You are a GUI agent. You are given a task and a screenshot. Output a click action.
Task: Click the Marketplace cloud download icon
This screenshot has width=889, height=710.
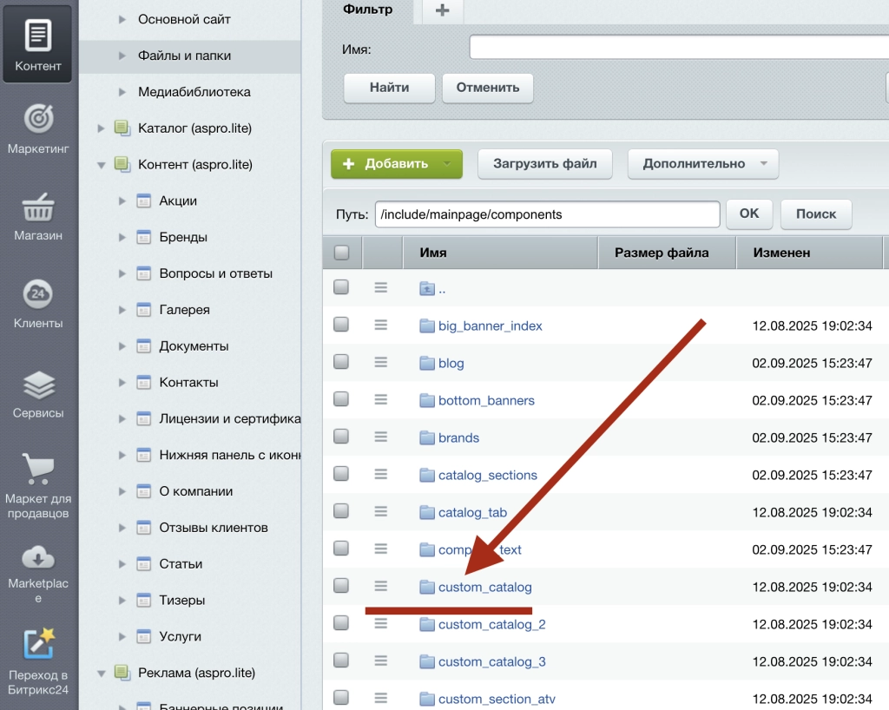38,556
